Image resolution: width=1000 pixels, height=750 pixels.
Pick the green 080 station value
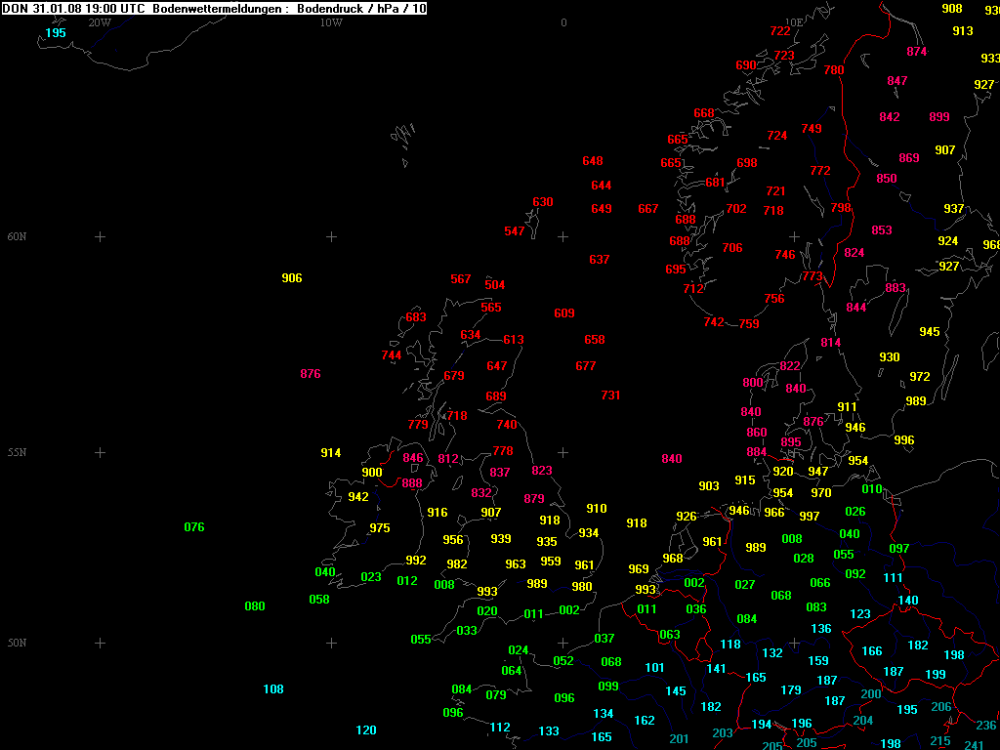(x=254, y=606)
